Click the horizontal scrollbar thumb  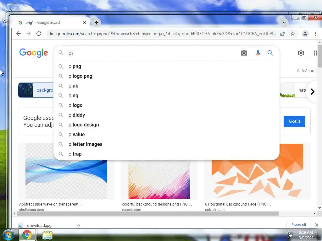click(148, 213)
